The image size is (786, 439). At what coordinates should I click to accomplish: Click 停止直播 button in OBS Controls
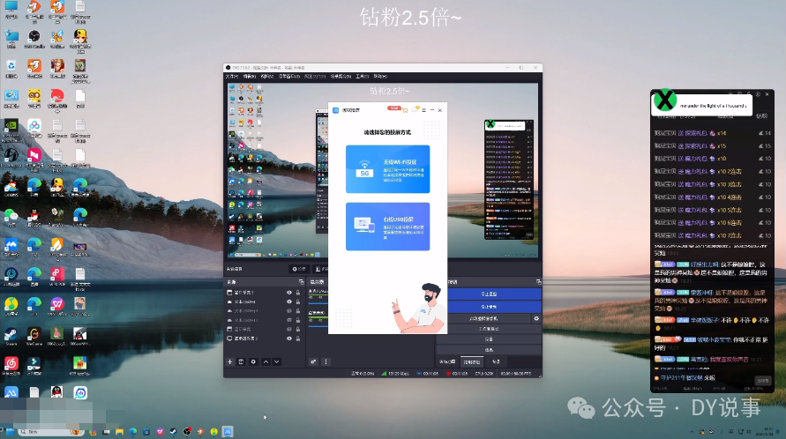pyautogui.click(x=494, y=294)
